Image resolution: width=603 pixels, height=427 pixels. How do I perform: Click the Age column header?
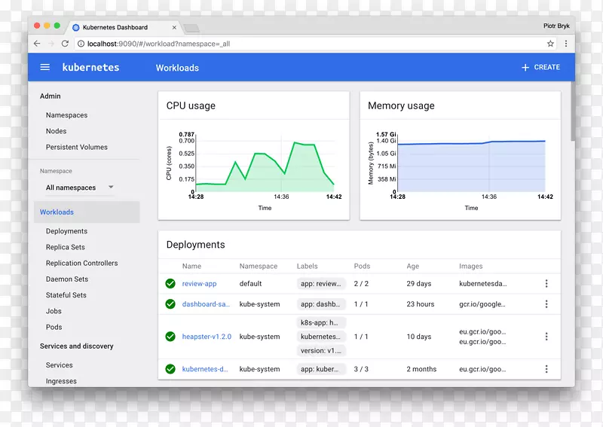coord(412,266)
